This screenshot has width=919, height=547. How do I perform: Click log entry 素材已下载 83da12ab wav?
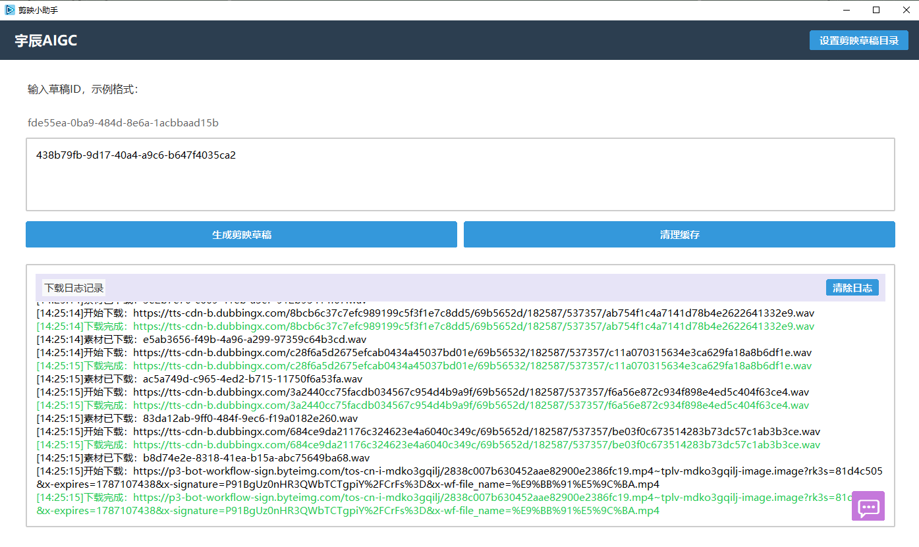tap(197, 419)
